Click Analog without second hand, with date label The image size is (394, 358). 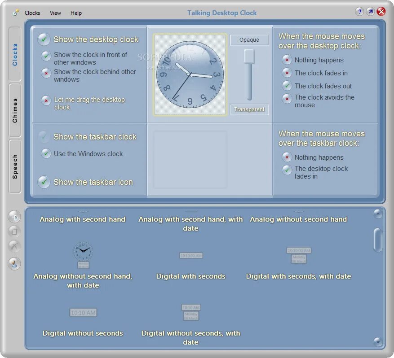[x=83, y=280]
